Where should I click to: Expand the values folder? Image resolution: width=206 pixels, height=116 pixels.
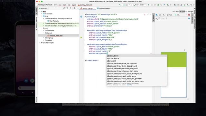coord(43,40)
